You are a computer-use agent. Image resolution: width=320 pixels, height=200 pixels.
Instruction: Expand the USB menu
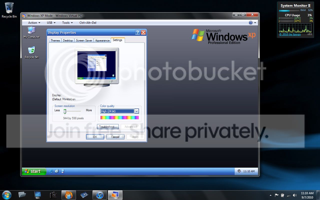click(x=51, y=23)
